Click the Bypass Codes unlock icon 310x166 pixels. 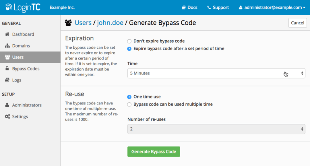coord(7,68)
